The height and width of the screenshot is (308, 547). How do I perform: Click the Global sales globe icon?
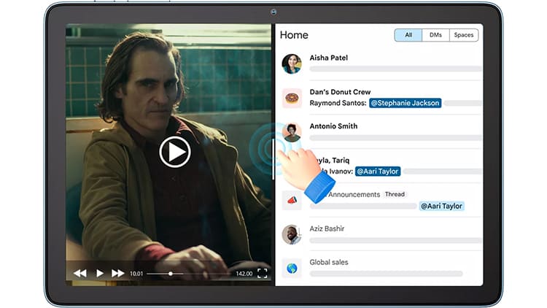[x=292, y=268]
